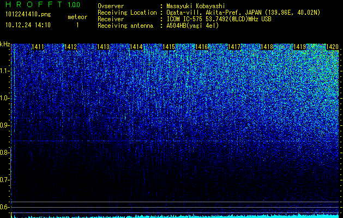Screen dimensions: 343x218
Task: Click the Receiving Location label
Action: 127,13
